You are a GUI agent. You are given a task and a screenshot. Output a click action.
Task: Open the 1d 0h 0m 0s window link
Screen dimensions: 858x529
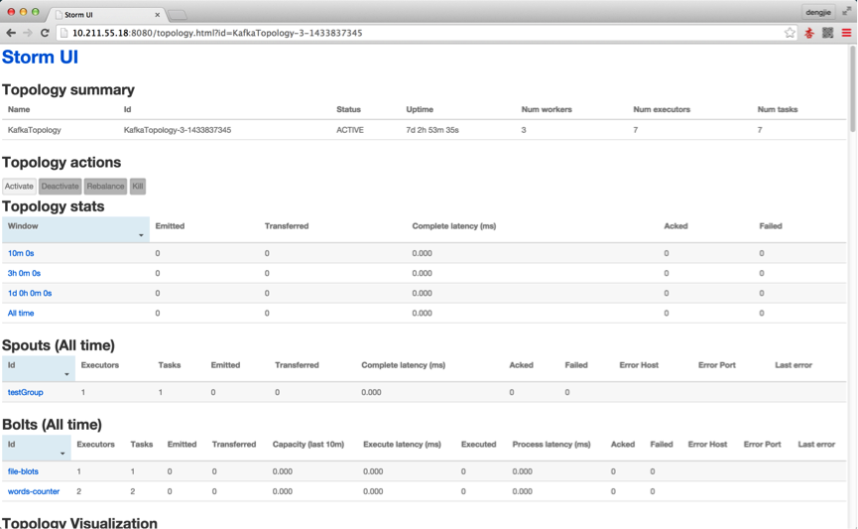pos(30,293)
